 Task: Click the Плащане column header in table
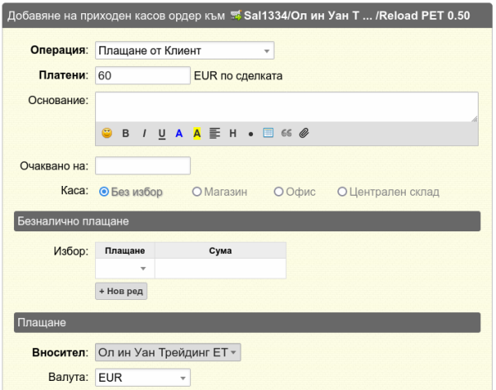click(x=125, y=250)
